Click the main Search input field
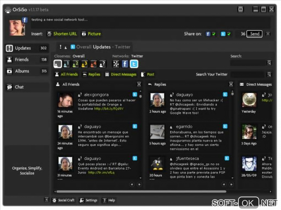Screen dimensions: 281x210 coord(248,63)
